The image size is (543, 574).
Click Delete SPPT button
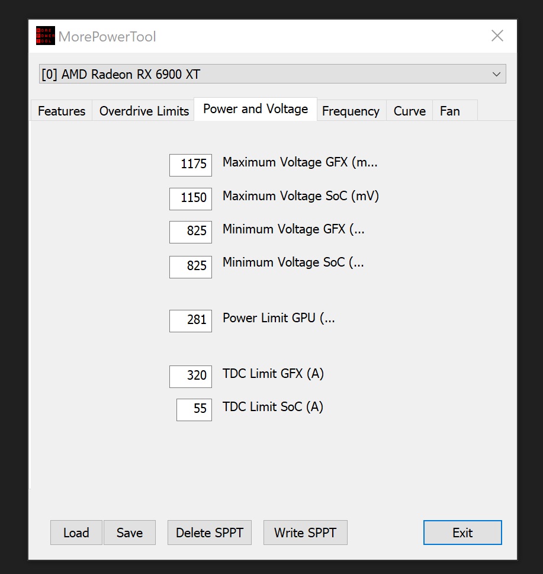[x=210, y=533]
